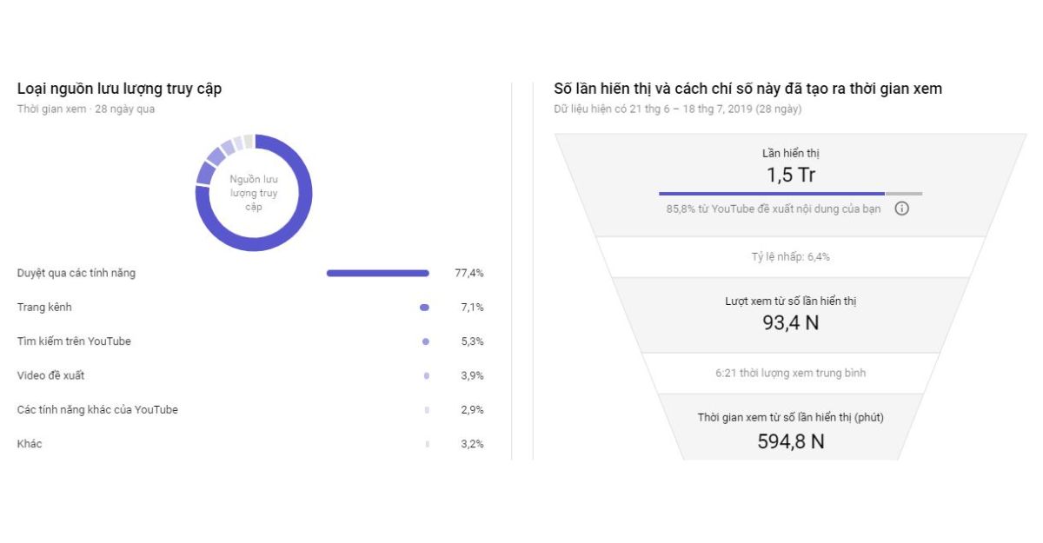Click 'Lượt xem từ số lần hiển thị' label

791,301
